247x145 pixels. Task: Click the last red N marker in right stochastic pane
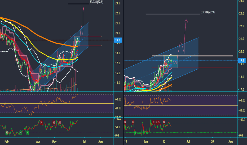(x=164, y=122)
